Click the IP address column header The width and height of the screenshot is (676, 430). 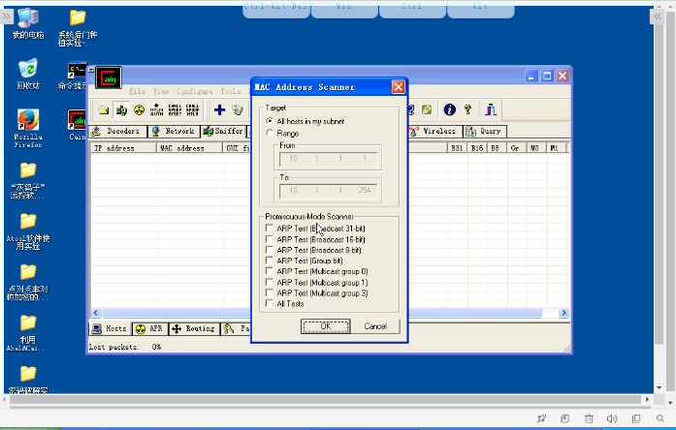(x=123, y=148)
